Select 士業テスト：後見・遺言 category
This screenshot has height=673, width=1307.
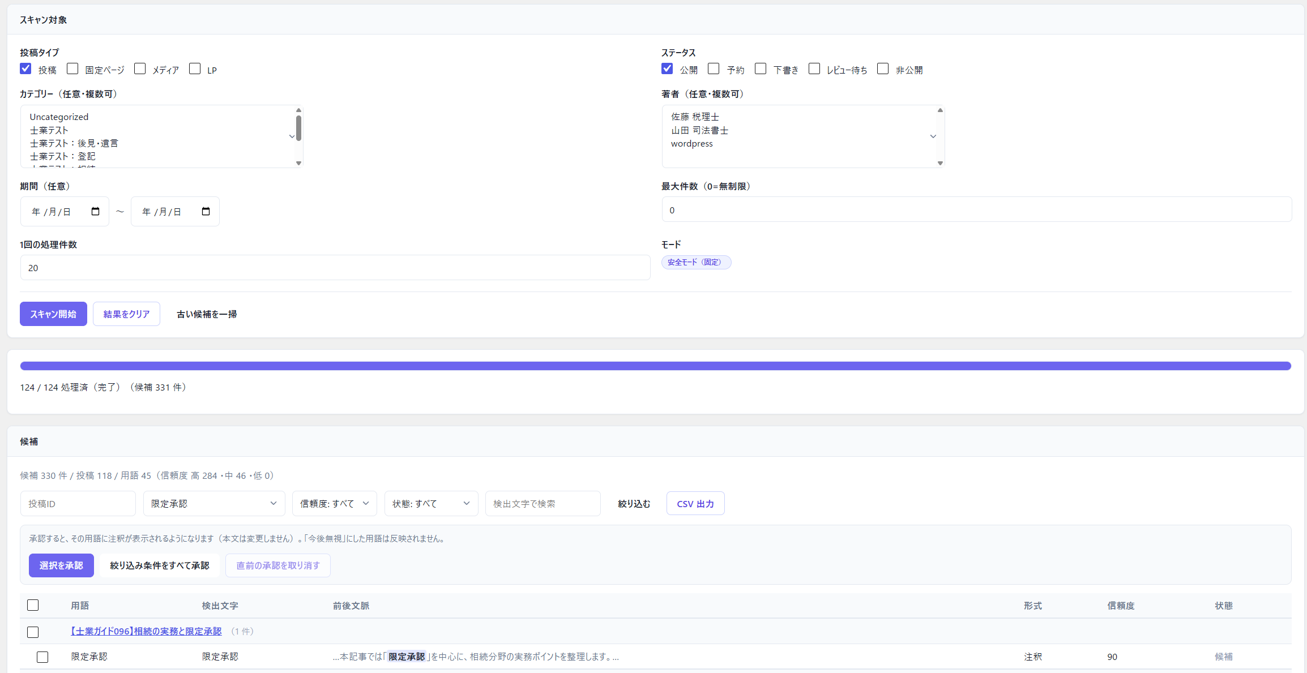point(74,144)
